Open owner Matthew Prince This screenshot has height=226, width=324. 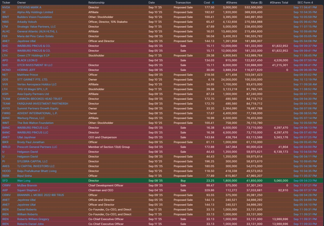[27, 75]
